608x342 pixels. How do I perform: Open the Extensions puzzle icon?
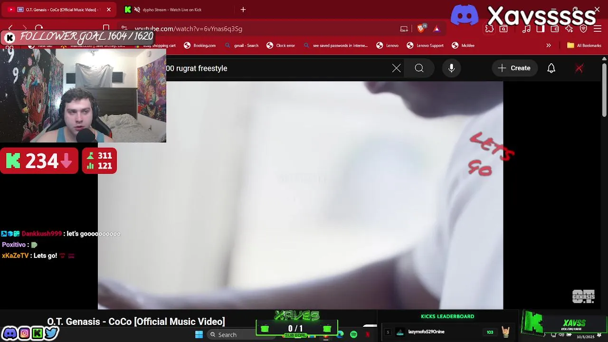[490, 29]
